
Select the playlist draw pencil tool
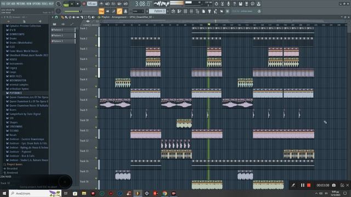[x=62, y=17]
